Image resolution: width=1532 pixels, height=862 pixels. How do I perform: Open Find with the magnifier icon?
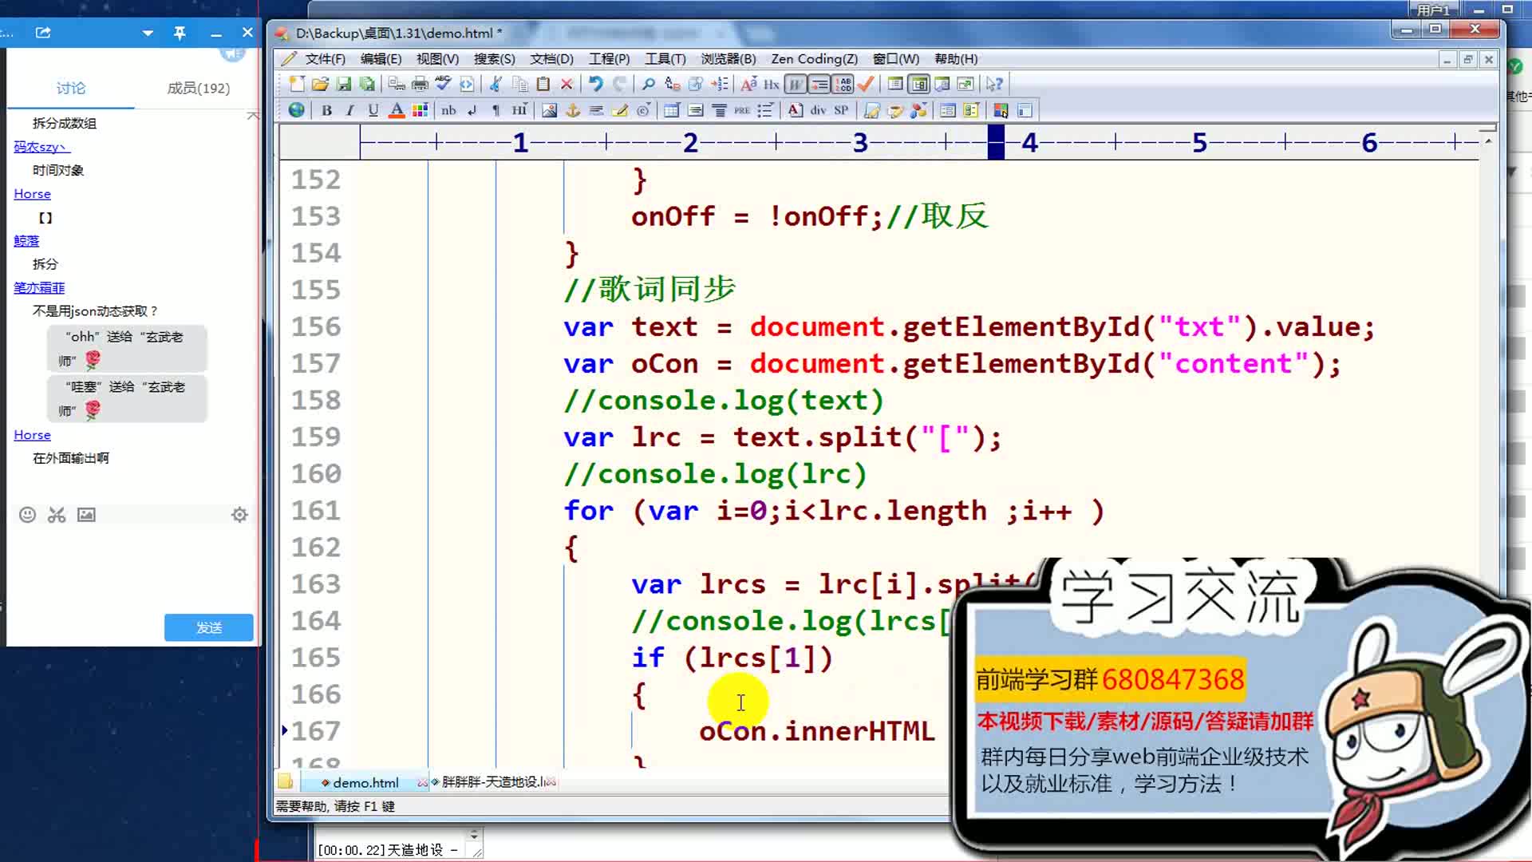648,84
